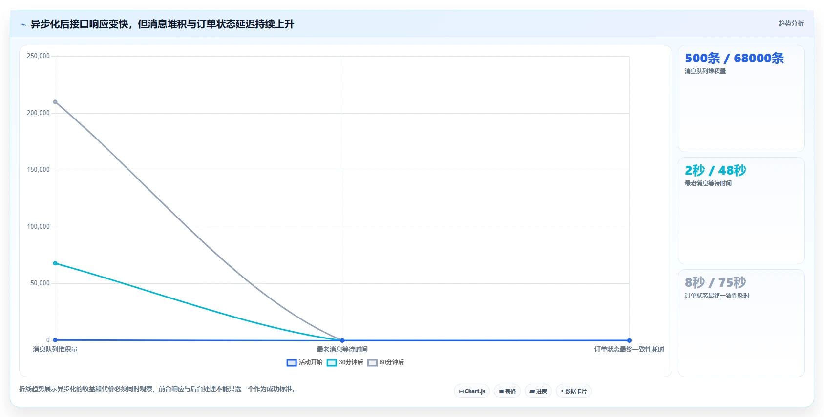824x417 pixels.
Task: Click the 数据卡片 chip
Action: pos(573,391)
